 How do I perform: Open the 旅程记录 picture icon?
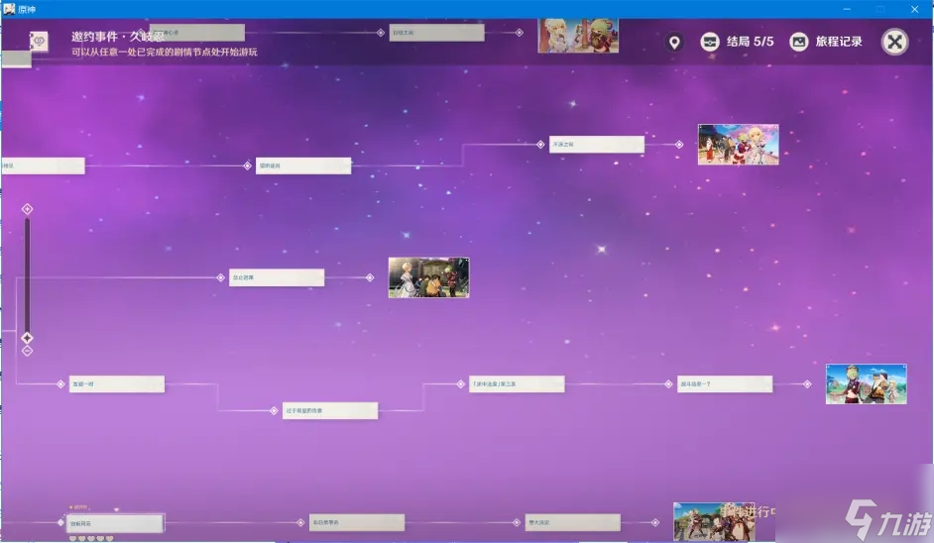[x=799, y=42]
